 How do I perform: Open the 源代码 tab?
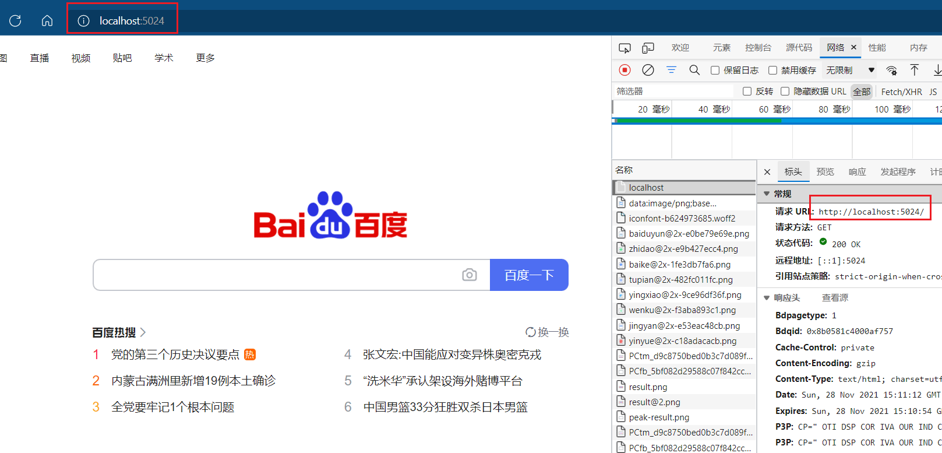pos(799,48)
